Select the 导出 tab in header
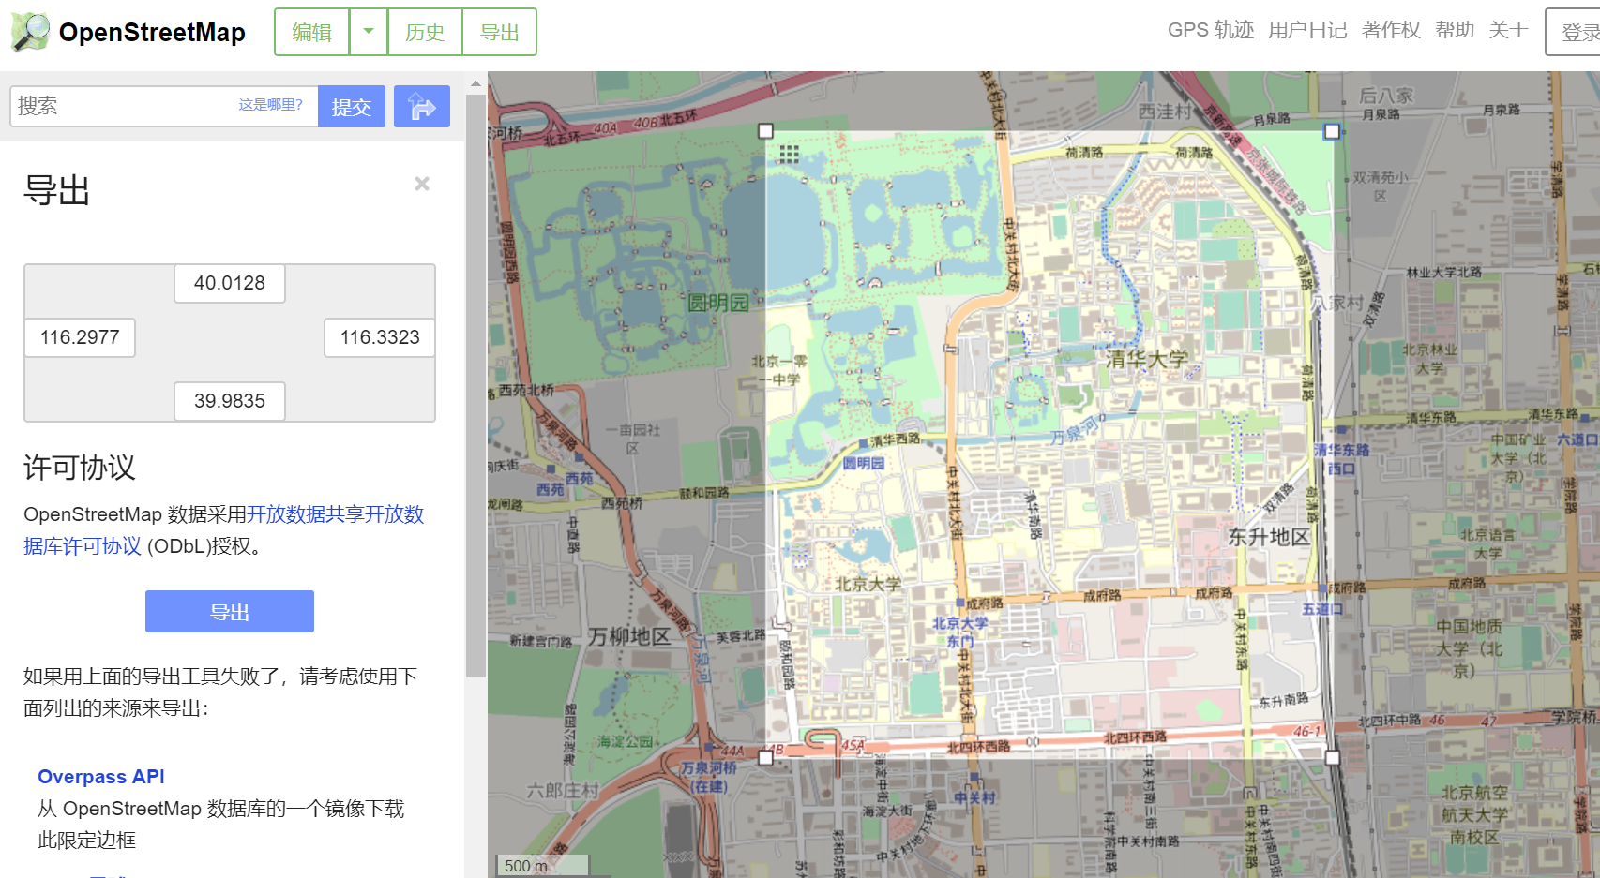 pos(499,32)
